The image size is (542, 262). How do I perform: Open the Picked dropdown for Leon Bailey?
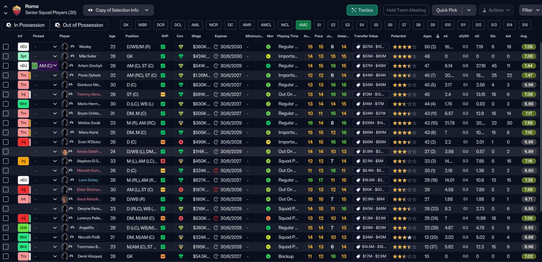point(45,180)
